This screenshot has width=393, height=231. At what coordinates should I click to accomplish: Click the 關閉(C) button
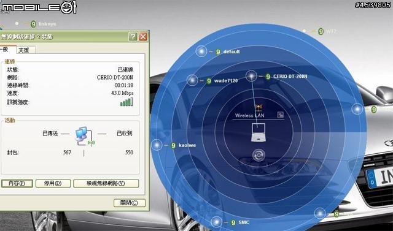(130, 203)
